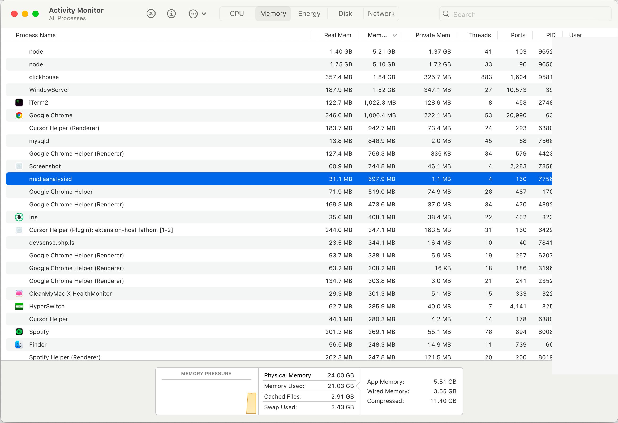Image resolution: width=618 pixels, height=423 pixels.
Task: Click the Cursor Helper (Plugin) icon
Action: click(x=19, y=230)
